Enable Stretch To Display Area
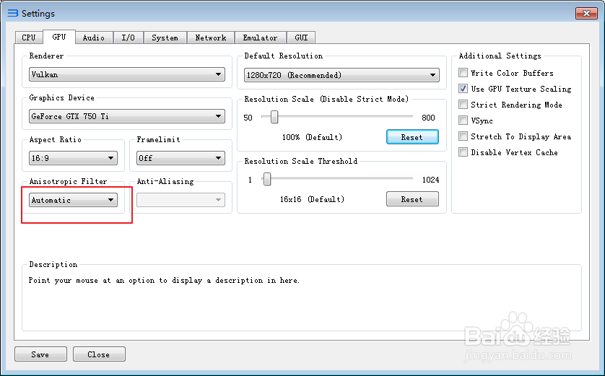Viewport: 605px width, 376px height. point(463,136)
